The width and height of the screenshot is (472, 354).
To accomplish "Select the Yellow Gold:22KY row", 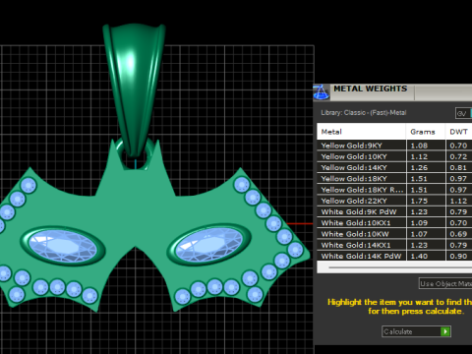I will pyautogui.click(x=394, y=201).
